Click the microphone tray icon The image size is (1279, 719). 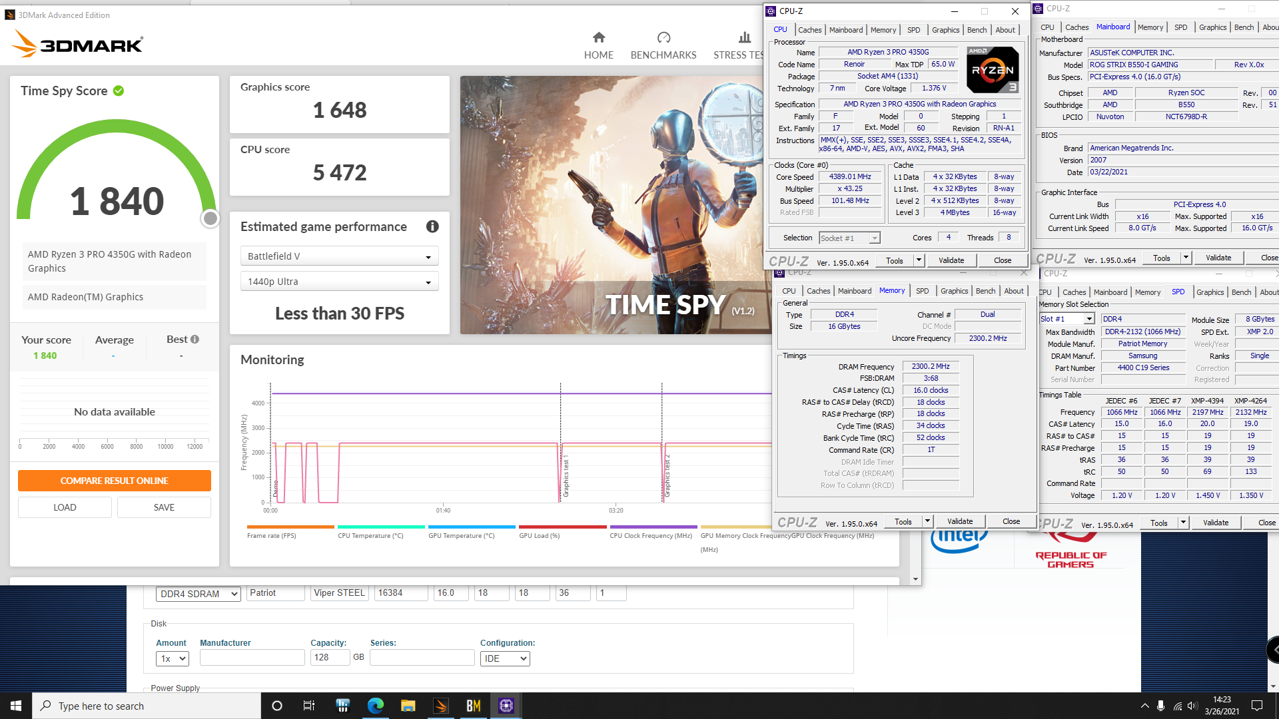(1161, 706)
